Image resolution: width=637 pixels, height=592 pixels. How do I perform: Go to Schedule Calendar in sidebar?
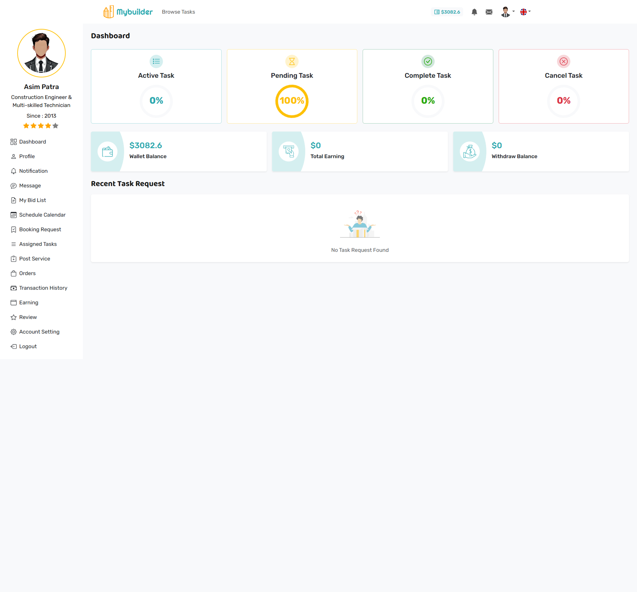(42, 215)
